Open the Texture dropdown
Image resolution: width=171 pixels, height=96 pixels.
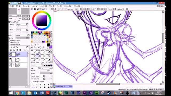(x=27, y=24)
